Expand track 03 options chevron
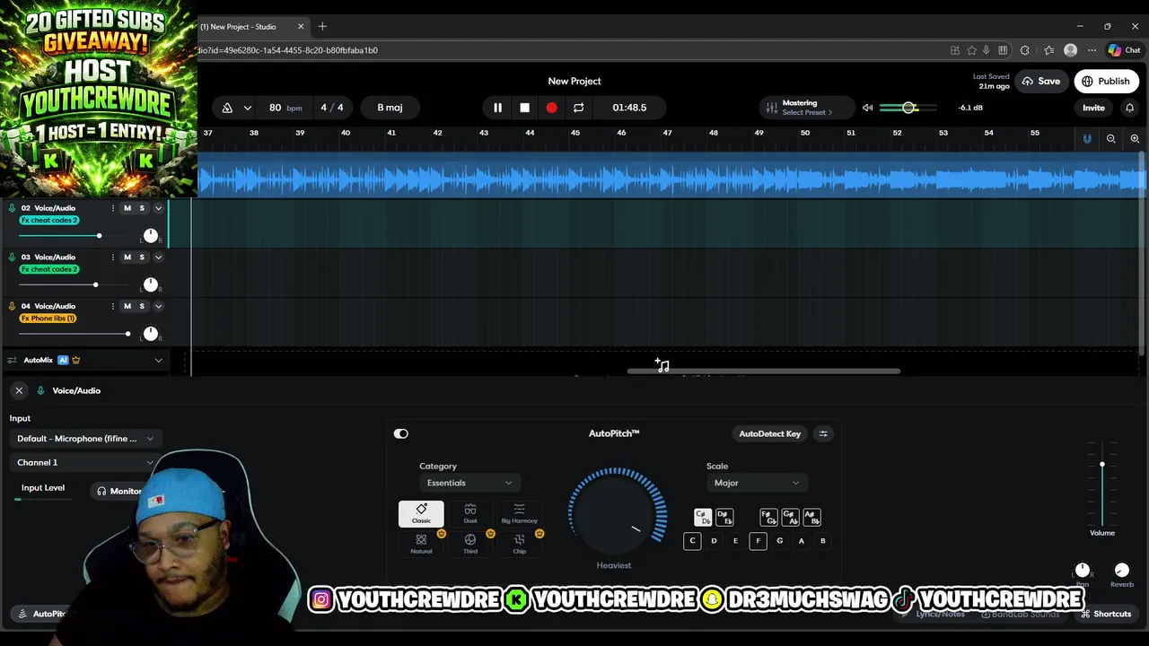 point(158,258)
